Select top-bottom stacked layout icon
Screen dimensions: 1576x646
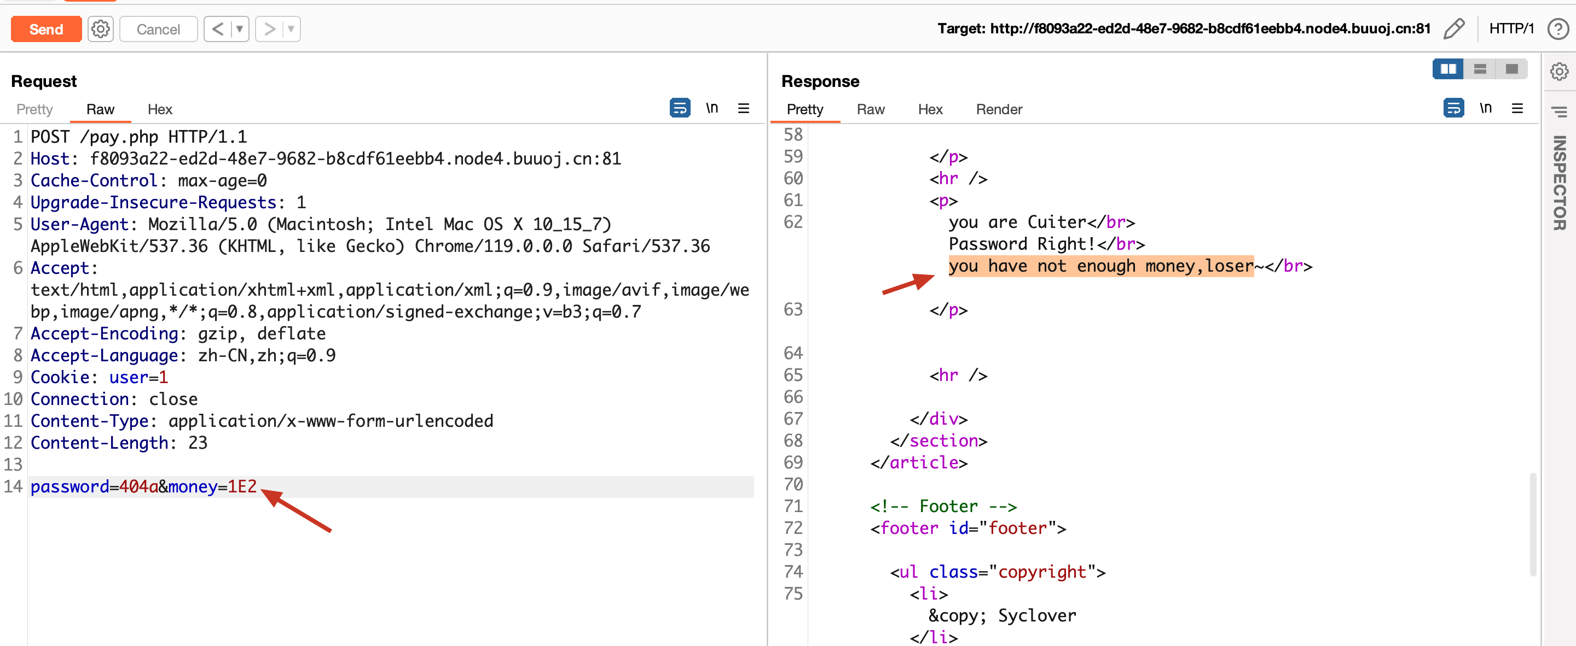(1480, 69)
